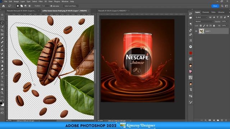Choose Intersect with Selection mode

pyautogui.click(x=29, y=6)
